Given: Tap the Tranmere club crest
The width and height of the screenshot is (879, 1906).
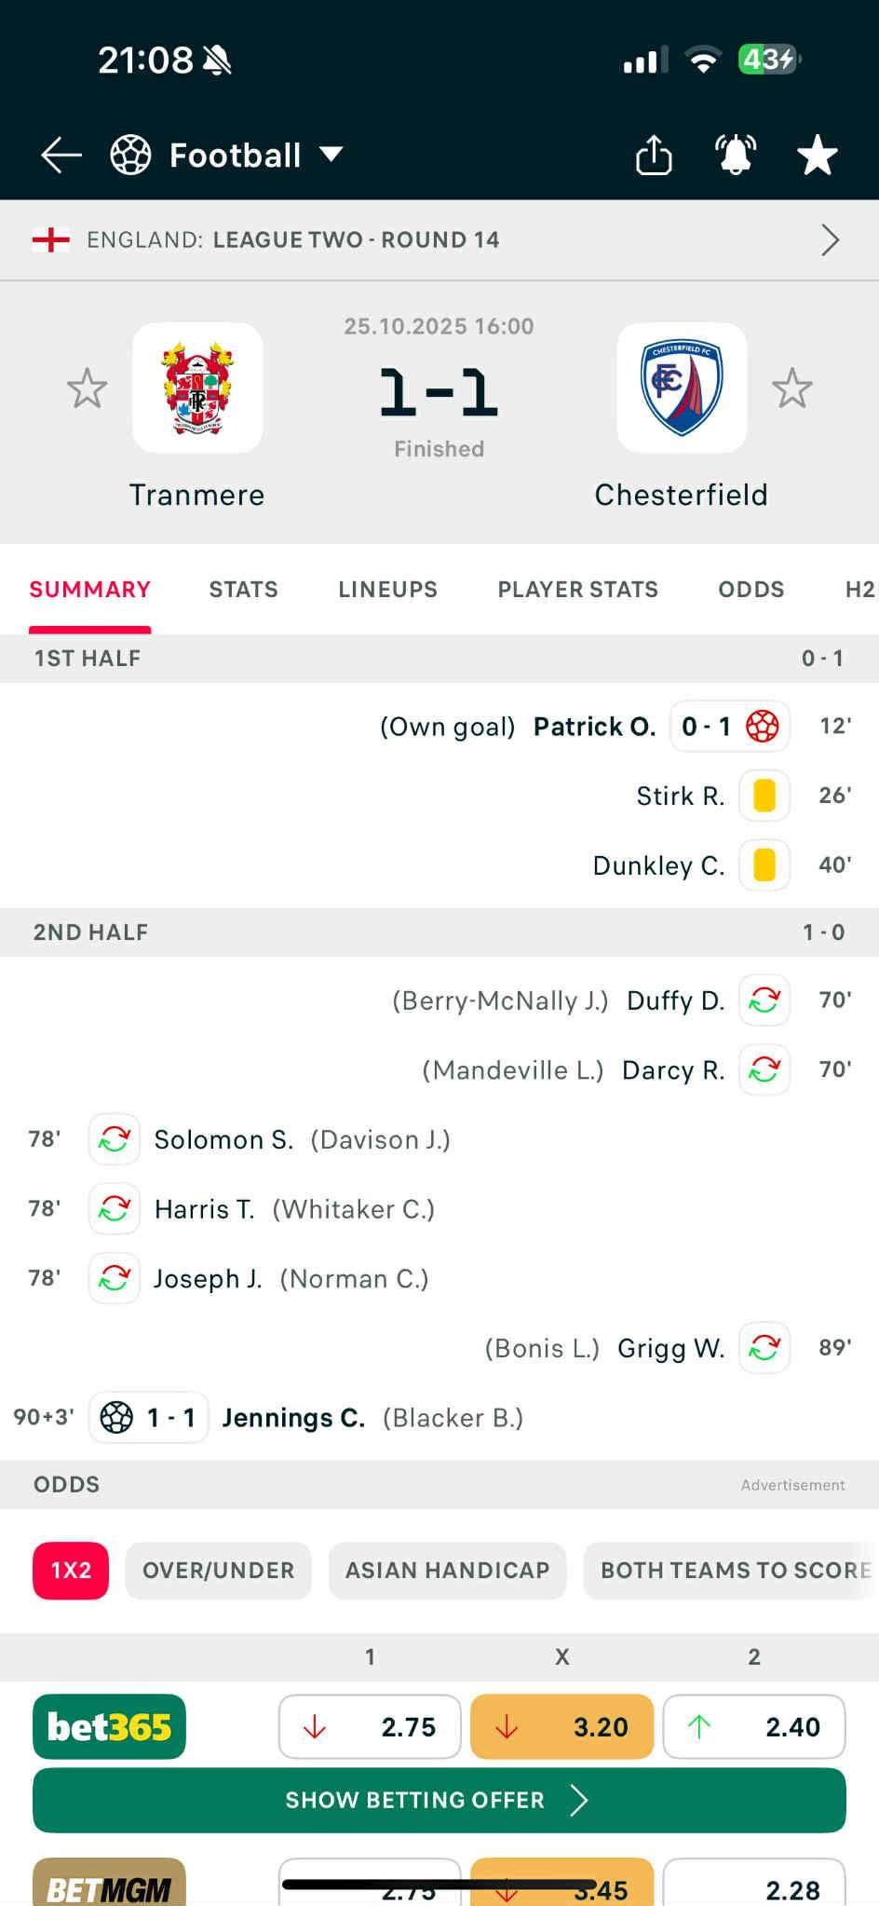Looking at the screenshot, I should pos(197,388).
